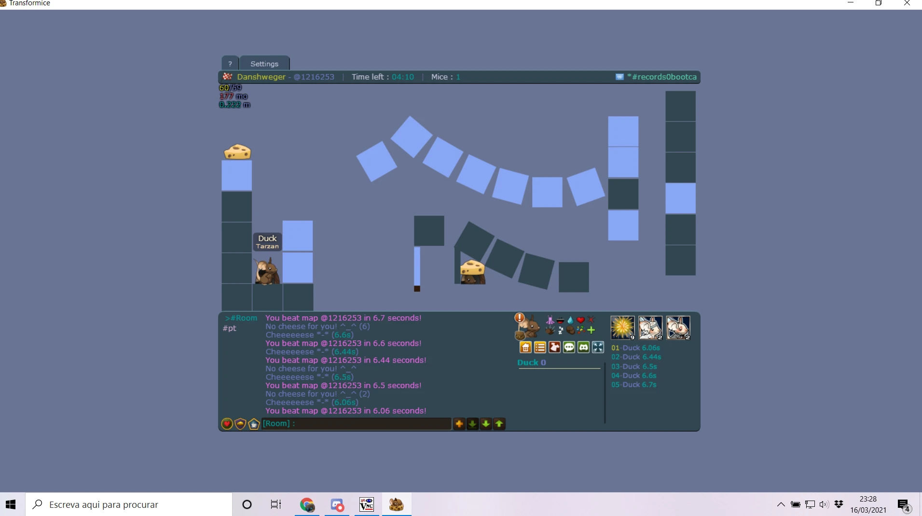Click the racing flag map icon

227,77
